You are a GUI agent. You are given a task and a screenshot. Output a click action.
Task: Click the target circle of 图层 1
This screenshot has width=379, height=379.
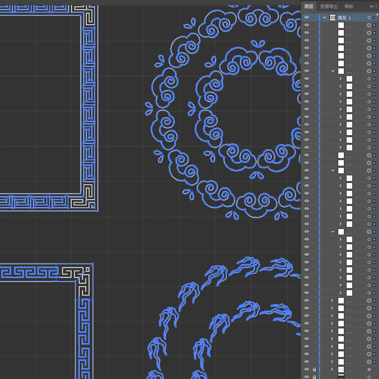(369, 17)
